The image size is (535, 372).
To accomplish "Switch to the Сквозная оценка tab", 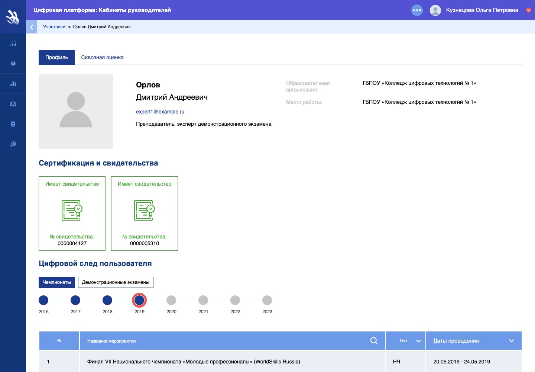I will coord(103,57).
